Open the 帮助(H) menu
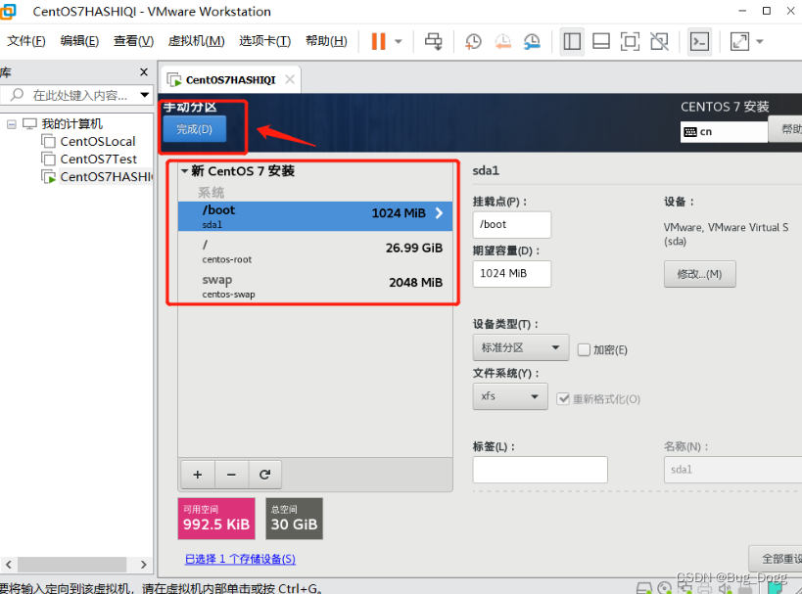 (326, 41)
